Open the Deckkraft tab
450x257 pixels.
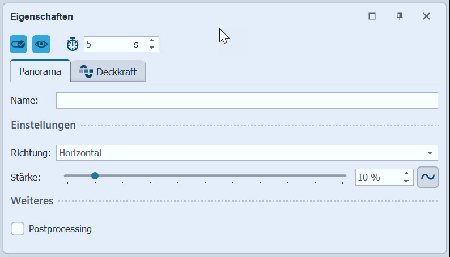108,72
